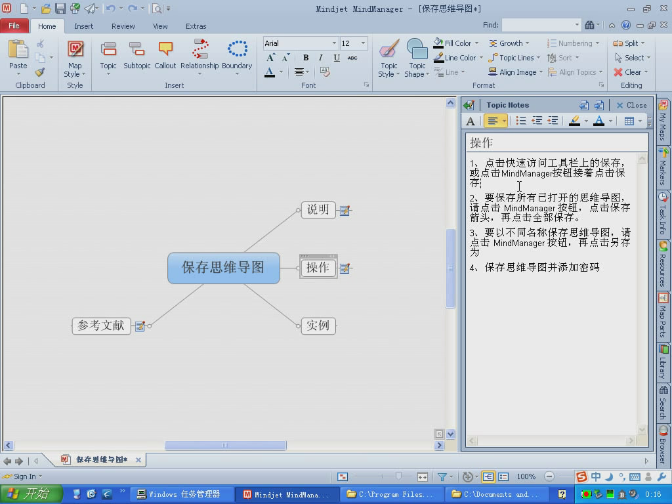The width and height of the screenshot is (672, 504).
Task: Add a Relationship line
Action: pos(199,49)
